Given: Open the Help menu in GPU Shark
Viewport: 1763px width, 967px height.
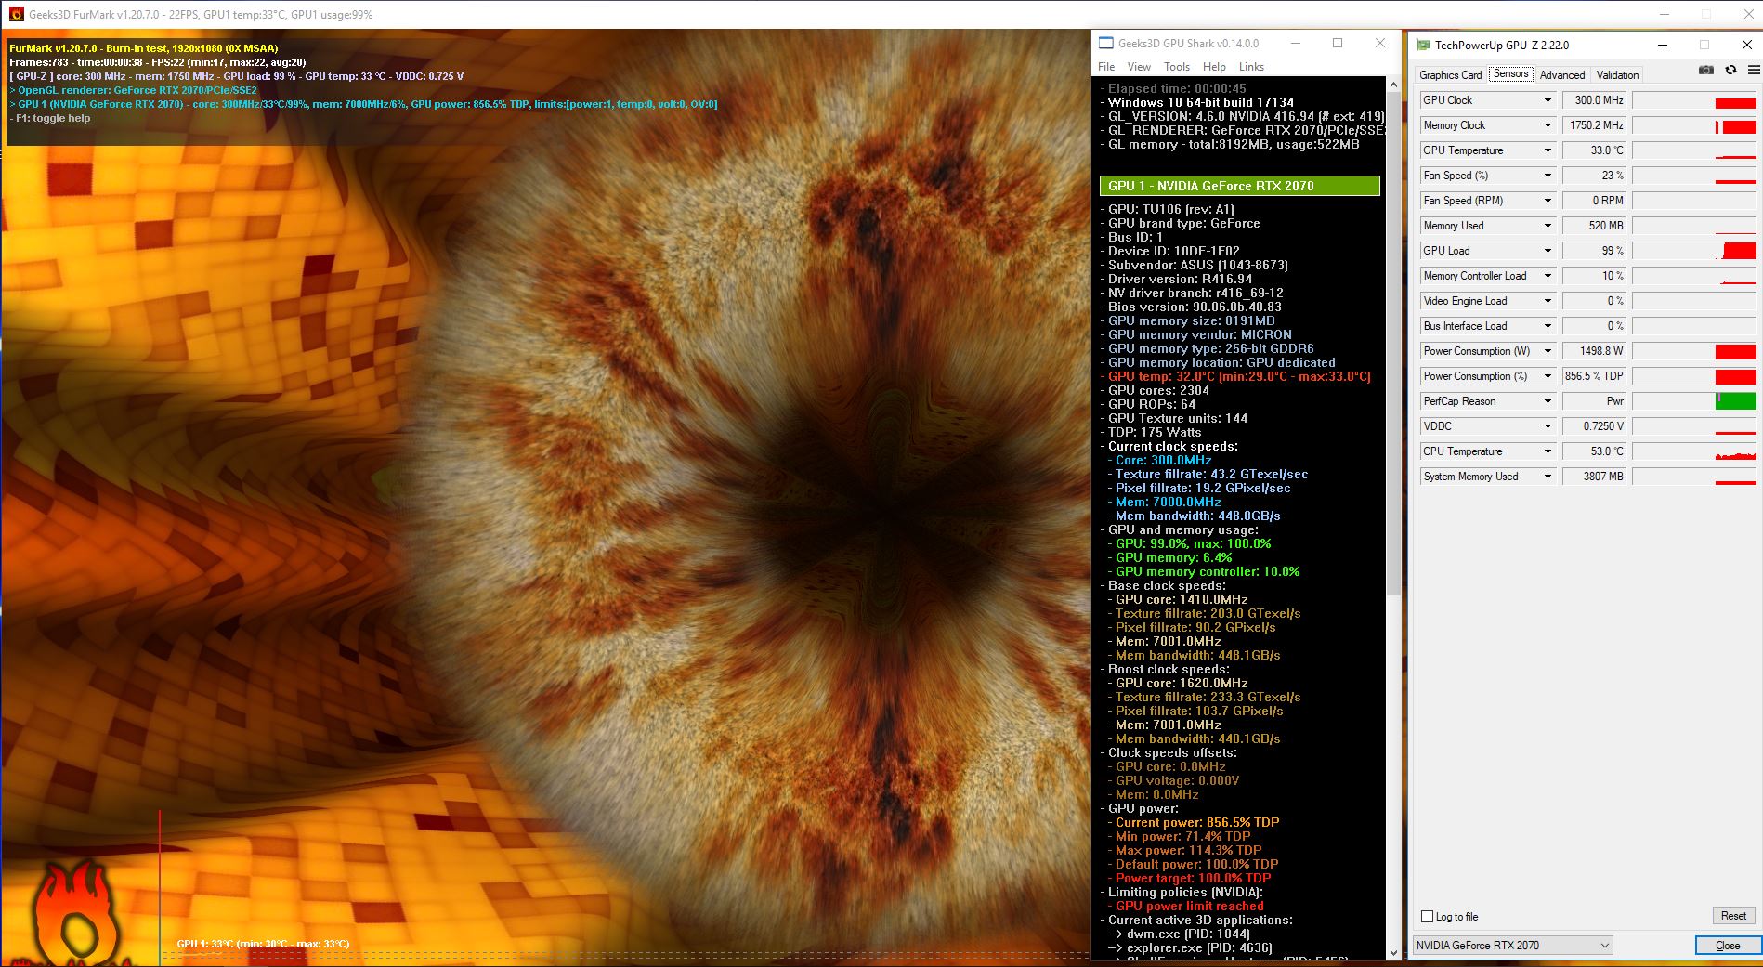Looking at the screenshot, I should click(1214, 67).
